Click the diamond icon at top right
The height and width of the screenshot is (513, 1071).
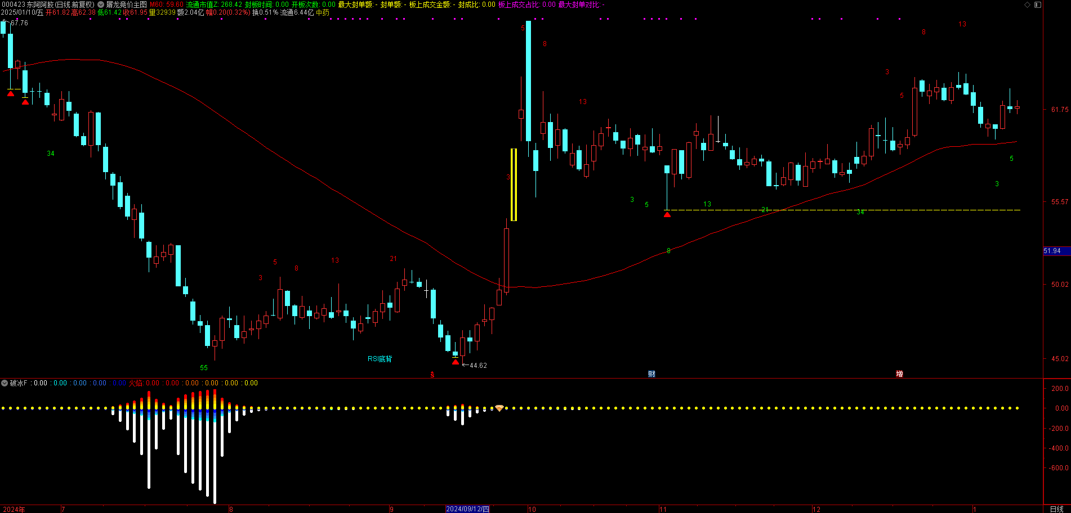click(1027, 4)
